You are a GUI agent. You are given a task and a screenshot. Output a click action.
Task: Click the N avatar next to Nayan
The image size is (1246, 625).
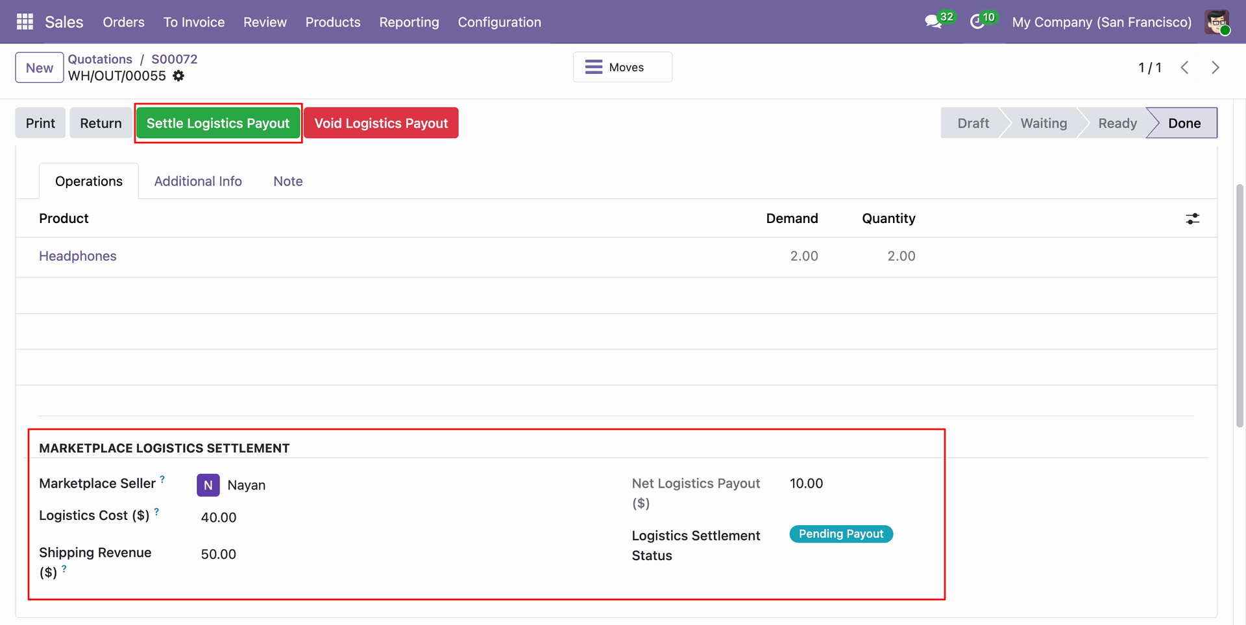pos(208,485)
